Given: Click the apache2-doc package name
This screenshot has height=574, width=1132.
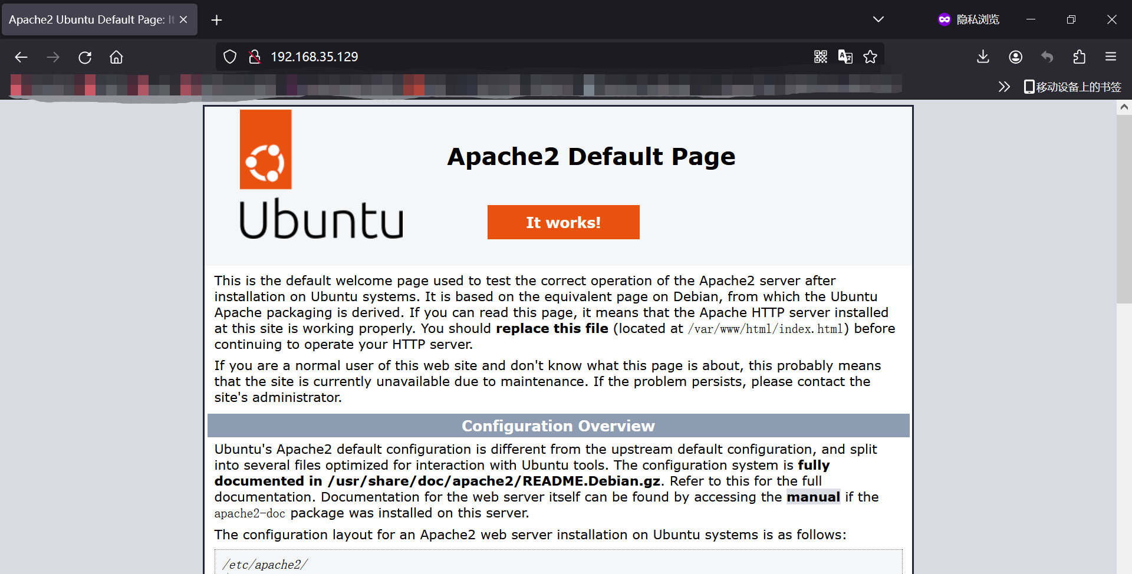Looking at the screenshot, I should [249, 513].
